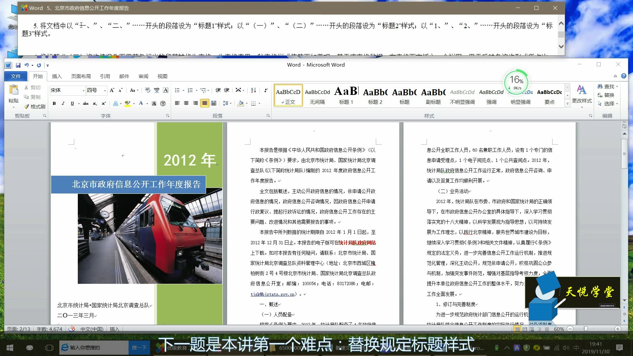Viewport: 633px width, 356px height.
Task: Switch to the 视图 tab
Action: point(162,76)
